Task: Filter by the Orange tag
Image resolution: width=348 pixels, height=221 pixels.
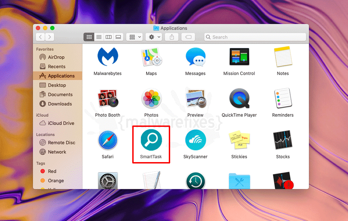Action: (x=58, y=181)
